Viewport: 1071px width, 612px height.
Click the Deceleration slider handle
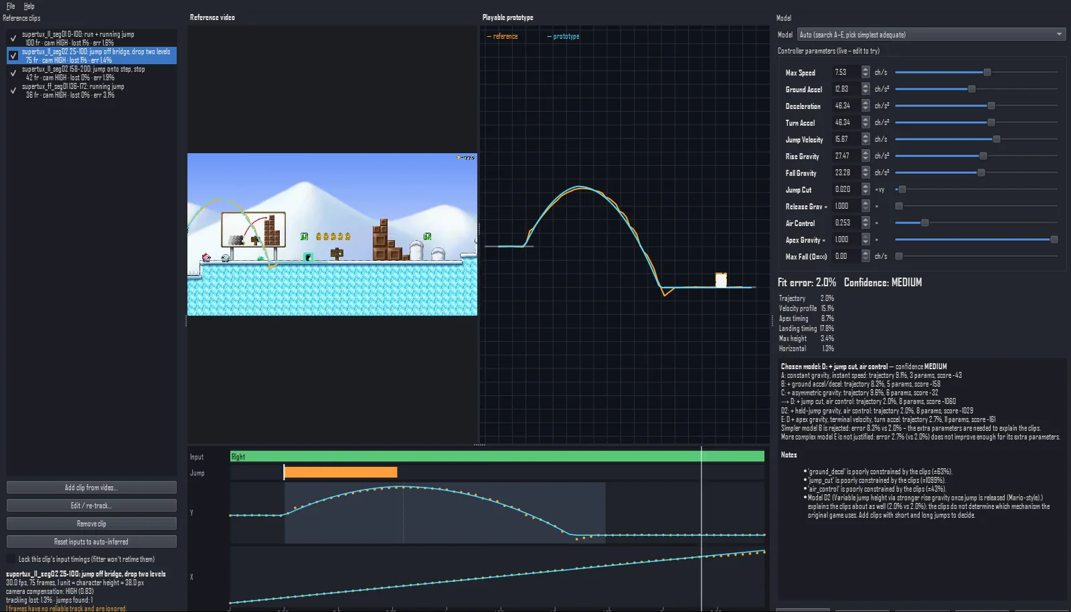point(991,106)
